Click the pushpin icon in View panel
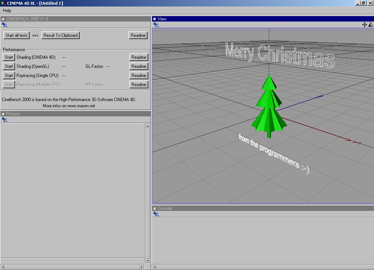The image size is (374, 270). point(156,24)
